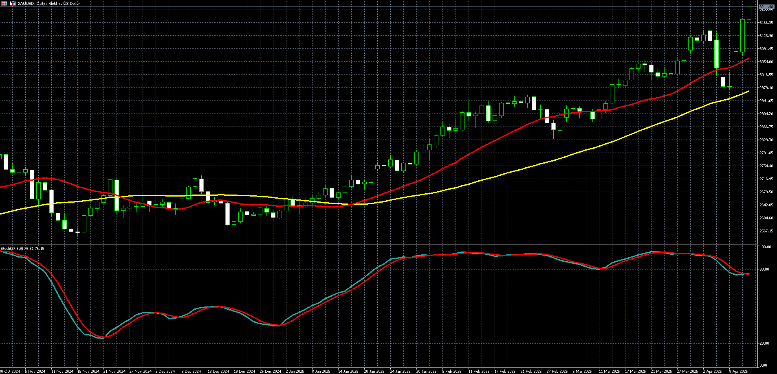Click the "8 Apr 2025" date label

[x=739, y=372]
